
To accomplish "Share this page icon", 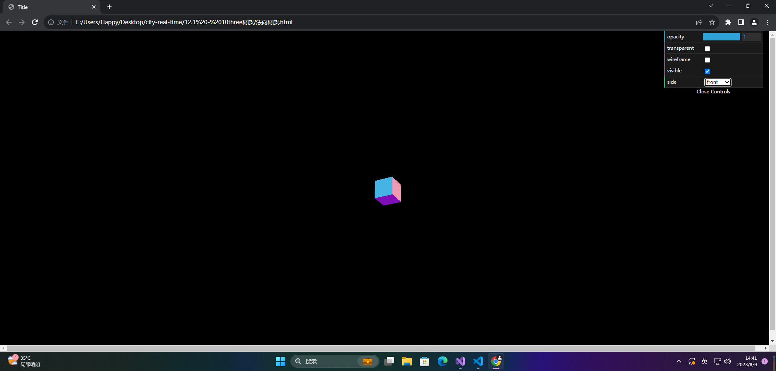I will click(699, 22).
